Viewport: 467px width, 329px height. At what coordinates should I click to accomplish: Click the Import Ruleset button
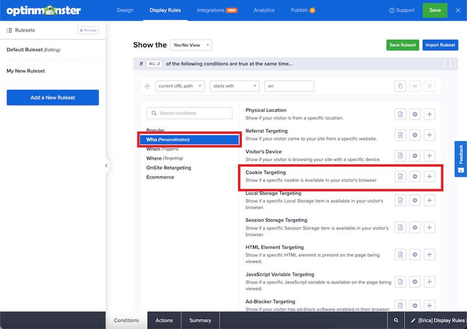coord(440,45)
